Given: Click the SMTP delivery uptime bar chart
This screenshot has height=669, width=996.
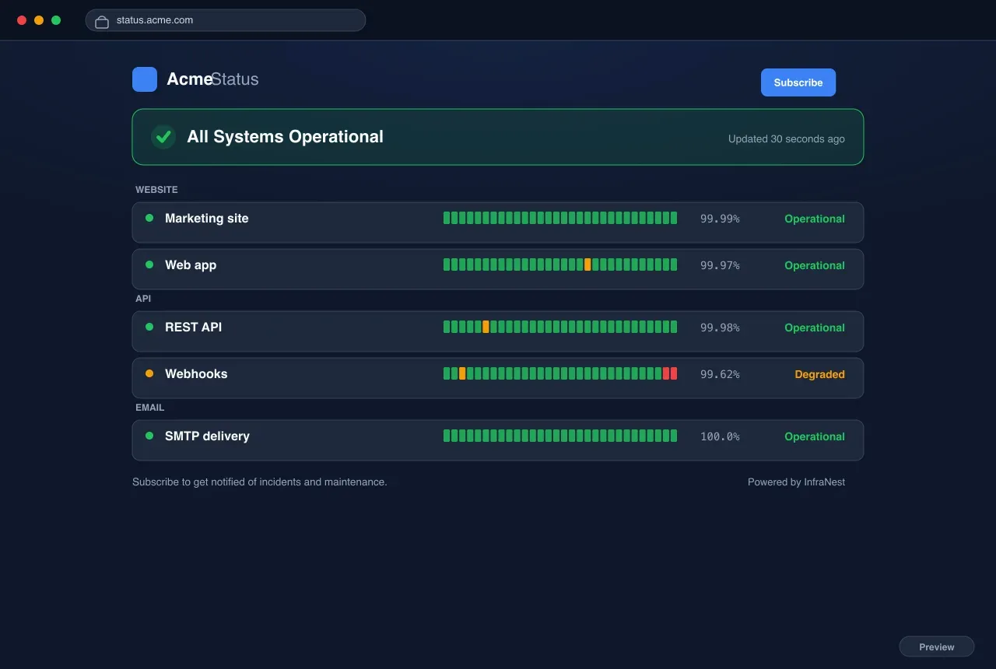Looking at the screenshot, I should click(x=560, y=436).
